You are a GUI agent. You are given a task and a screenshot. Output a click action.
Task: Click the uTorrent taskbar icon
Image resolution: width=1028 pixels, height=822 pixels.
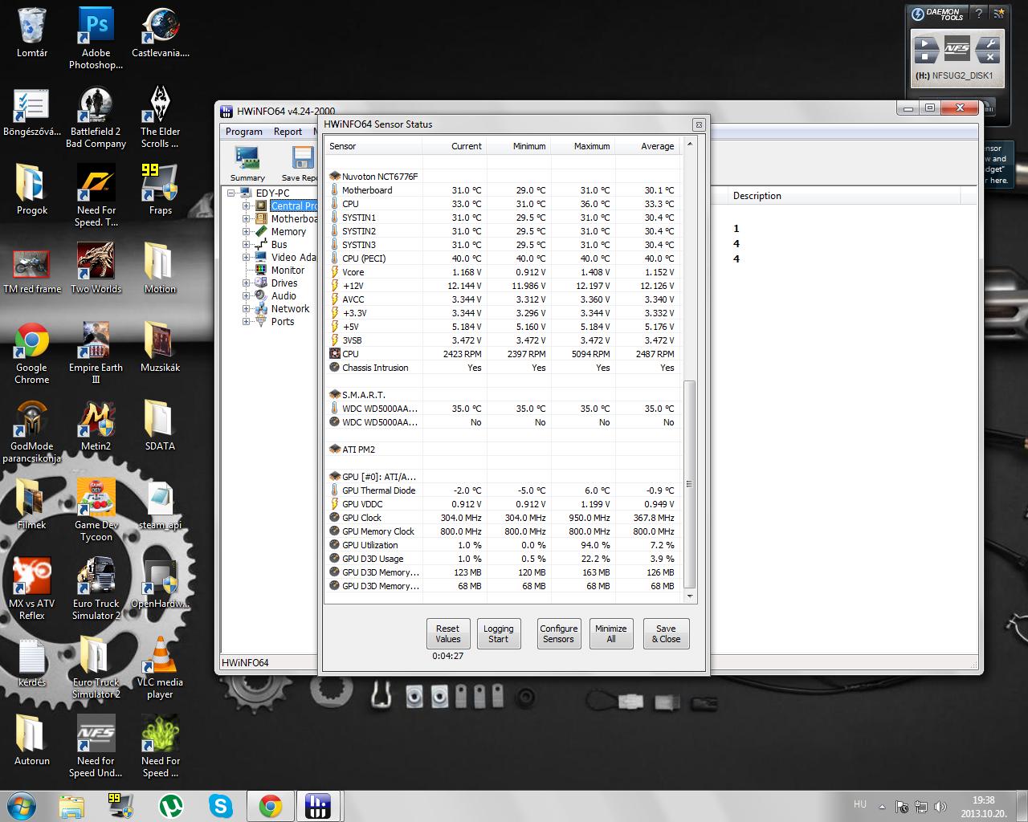(170, 805)
